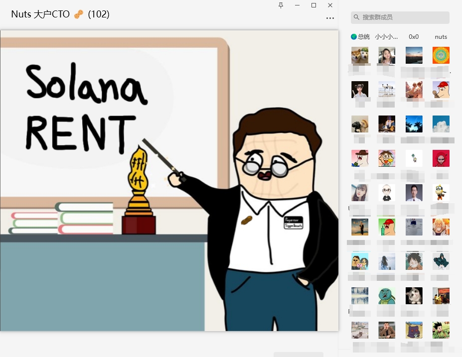Open the Gon in green outfit avatar
Viewport: 462px width, 357px height.
click(441, 330)
